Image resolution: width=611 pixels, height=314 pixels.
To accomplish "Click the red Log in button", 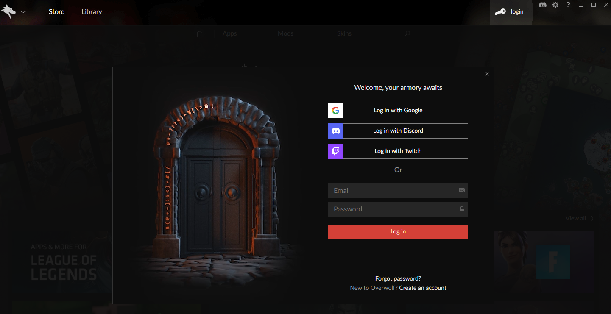I will tap(398, 232).
